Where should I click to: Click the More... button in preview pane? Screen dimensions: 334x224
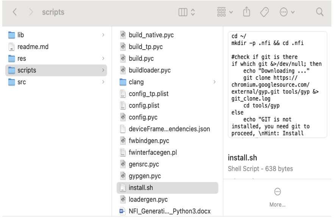pos(277,198)
